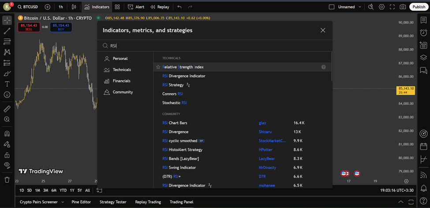Toggle lock all drawing tools
This screenshot has height=208, width=430.
(7, 155)
